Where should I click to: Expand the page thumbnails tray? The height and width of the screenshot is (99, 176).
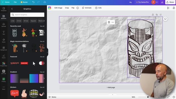pyautogui.click(x=112, y=95)
